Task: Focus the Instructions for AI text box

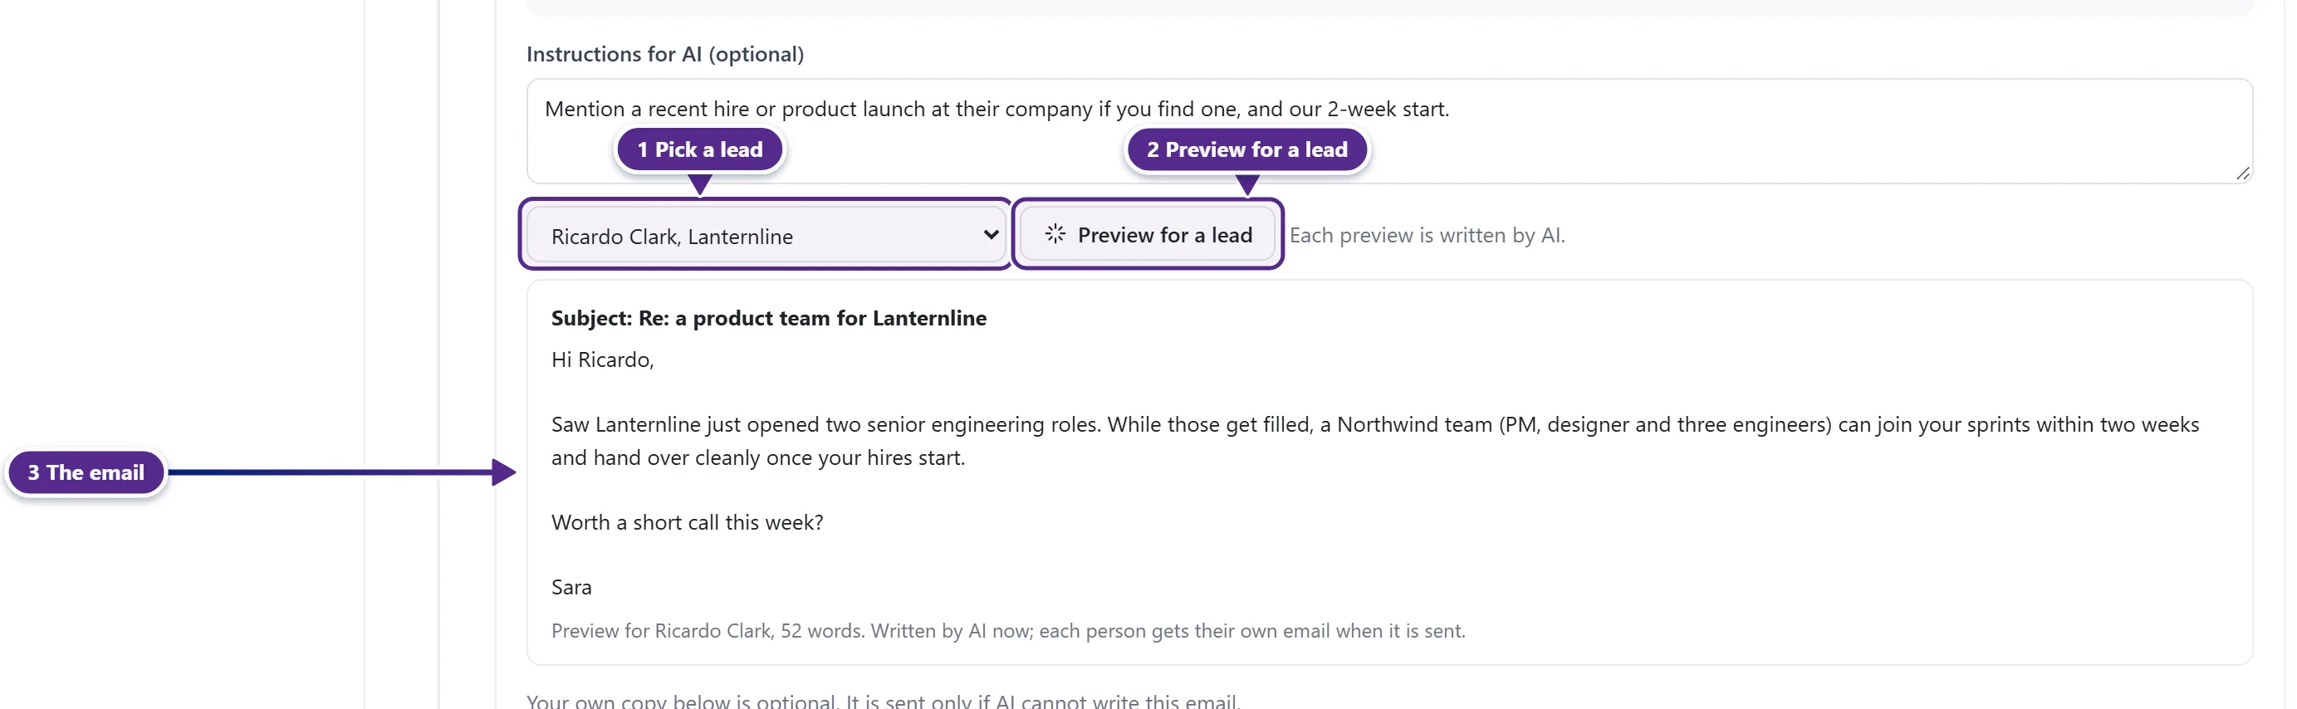Action: pos(1389,131)
